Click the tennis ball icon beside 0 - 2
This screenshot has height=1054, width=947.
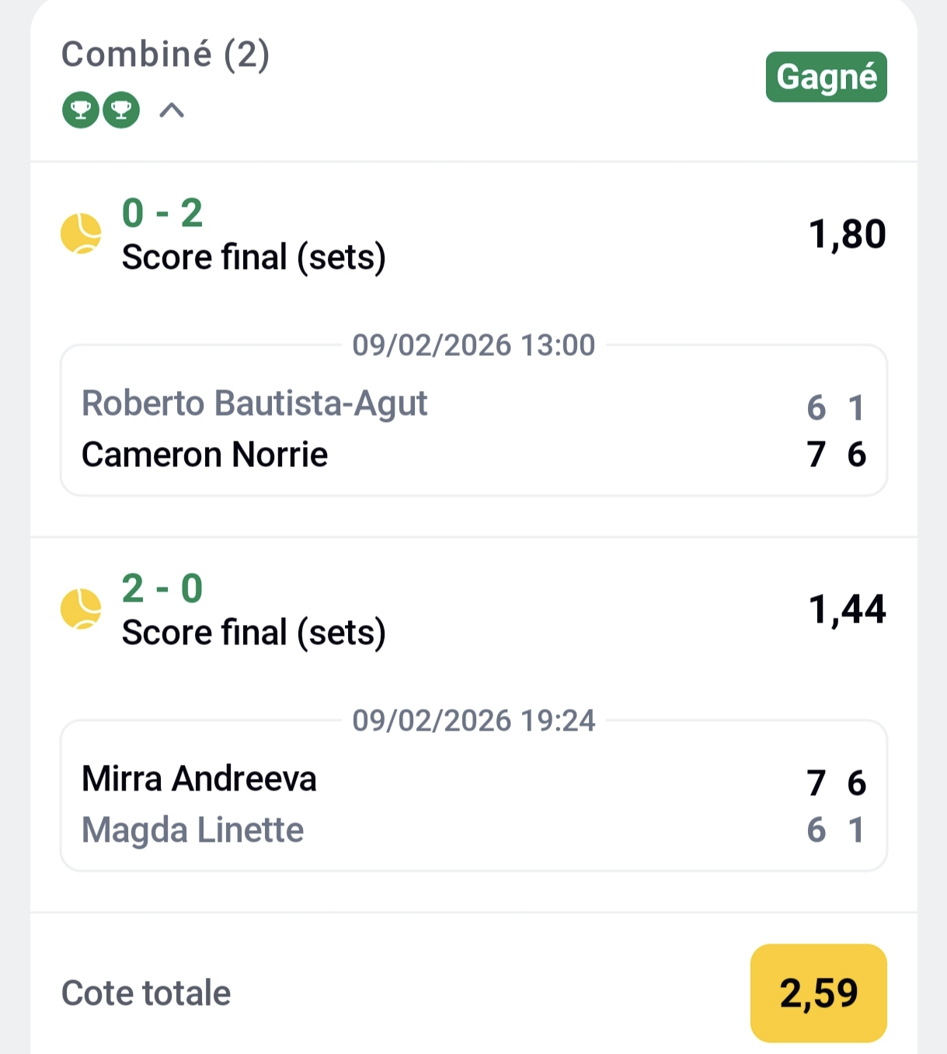click(81, 233)
